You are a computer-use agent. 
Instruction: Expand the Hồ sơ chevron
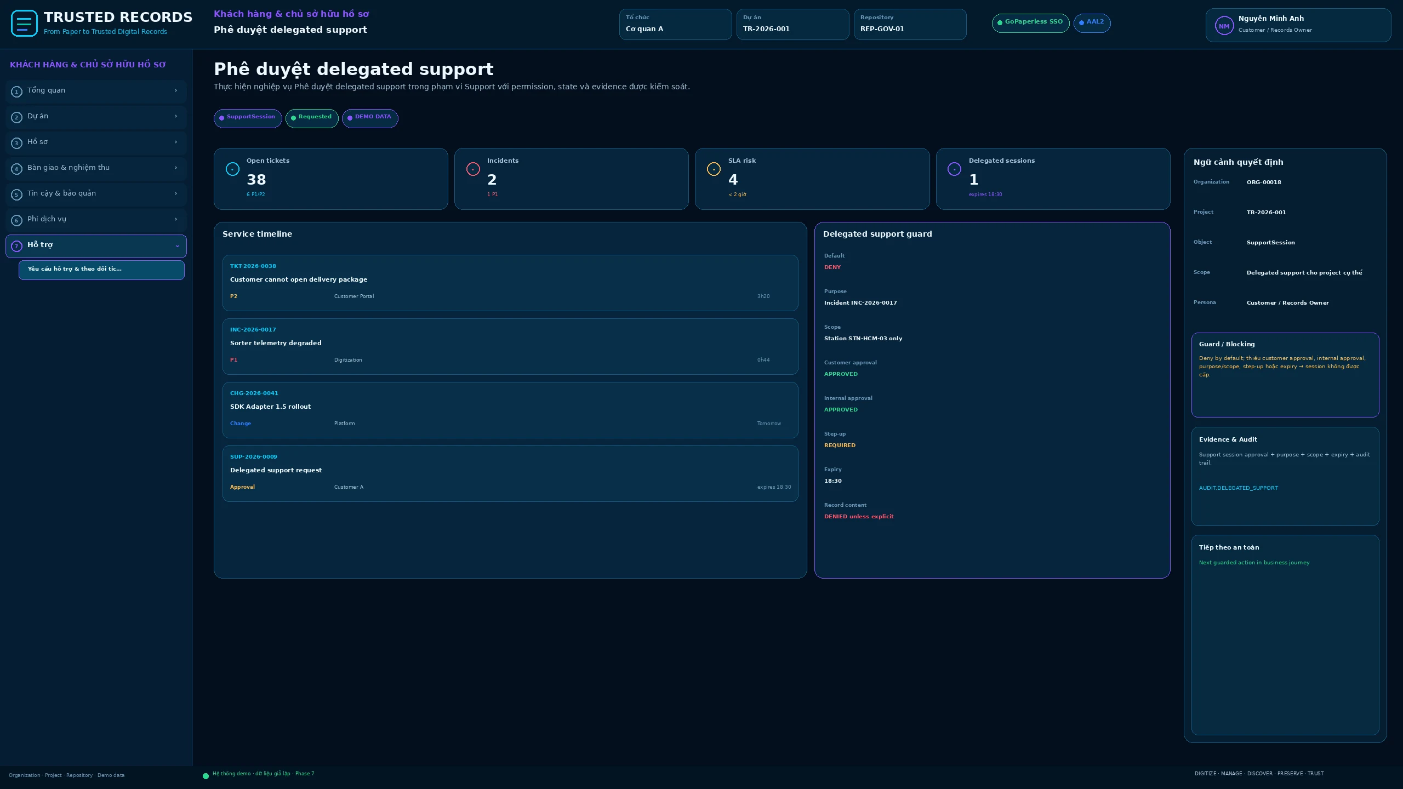click(176, 142)
